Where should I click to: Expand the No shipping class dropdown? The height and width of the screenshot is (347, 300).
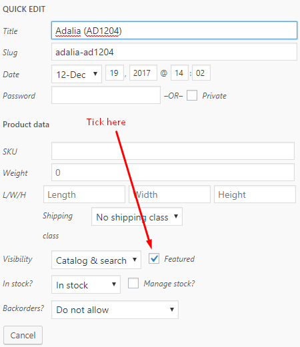[x=137, y=216]
